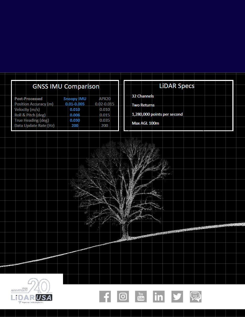Click the Two Returns spec line
Screen dimensions: 245x317
[x=143, y=105]
